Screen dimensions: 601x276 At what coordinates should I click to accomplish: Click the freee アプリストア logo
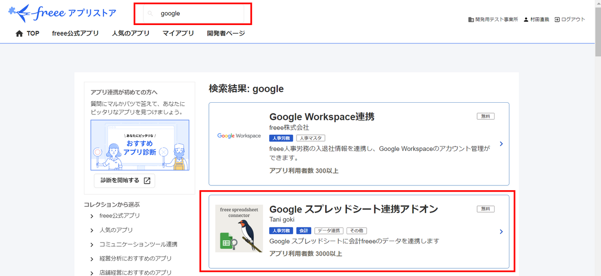tap(62, 13)
